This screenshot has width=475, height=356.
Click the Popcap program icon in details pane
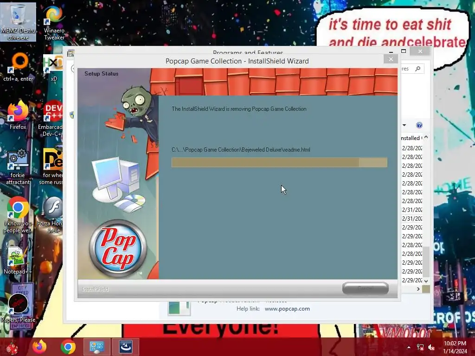click(179, 308)
